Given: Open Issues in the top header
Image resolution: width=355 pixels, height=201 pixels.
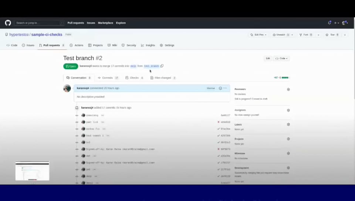Looking at the screenshot, I should click(x=91, y=23).
